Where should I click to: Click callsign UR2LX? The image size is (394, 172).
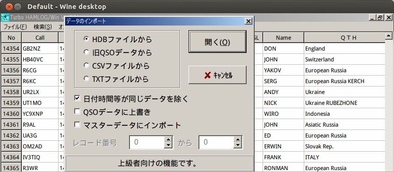click(40, 92)
